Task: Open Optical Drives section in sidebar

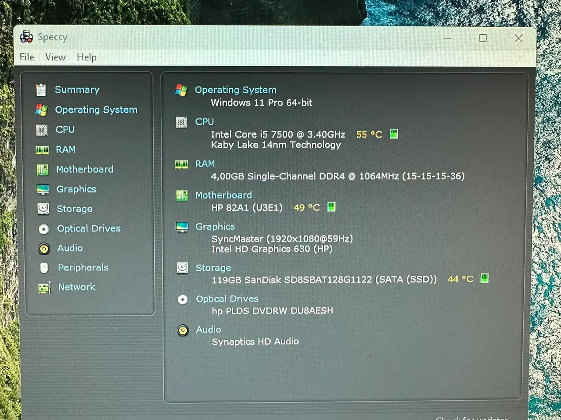Action: click(89, 228)
